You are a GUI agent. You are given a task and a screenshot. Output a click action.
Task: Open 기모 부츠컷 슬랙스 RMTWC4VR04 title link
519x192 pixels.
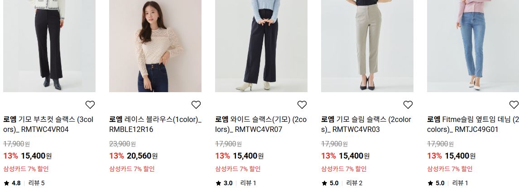click(x=48, y=124)
